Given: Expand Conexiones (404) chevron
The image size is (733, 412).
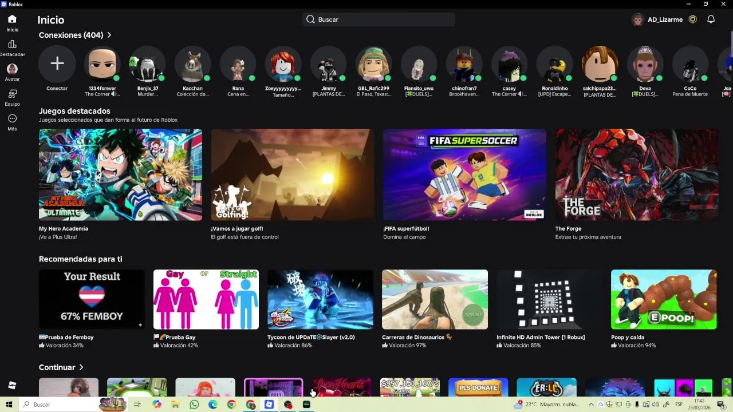Looking at the screenshot, I should tap(109, 35).
